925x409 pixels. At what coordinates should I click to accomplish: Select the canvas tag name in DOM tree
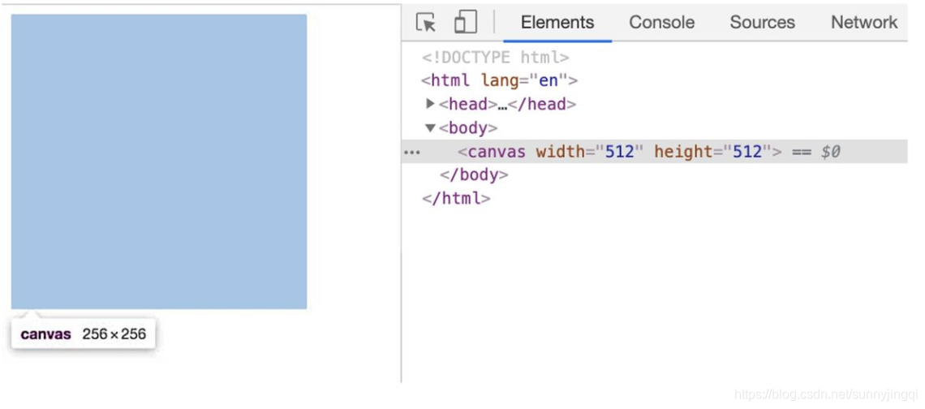click(x=497, y=152)
